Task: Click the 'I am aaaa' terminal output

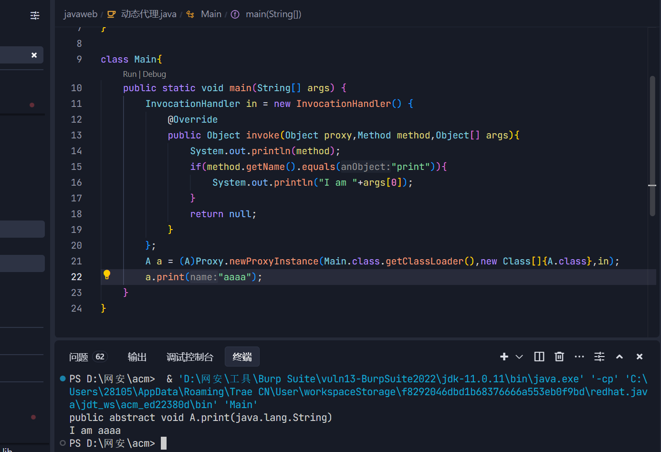Action: coord(95,431)
